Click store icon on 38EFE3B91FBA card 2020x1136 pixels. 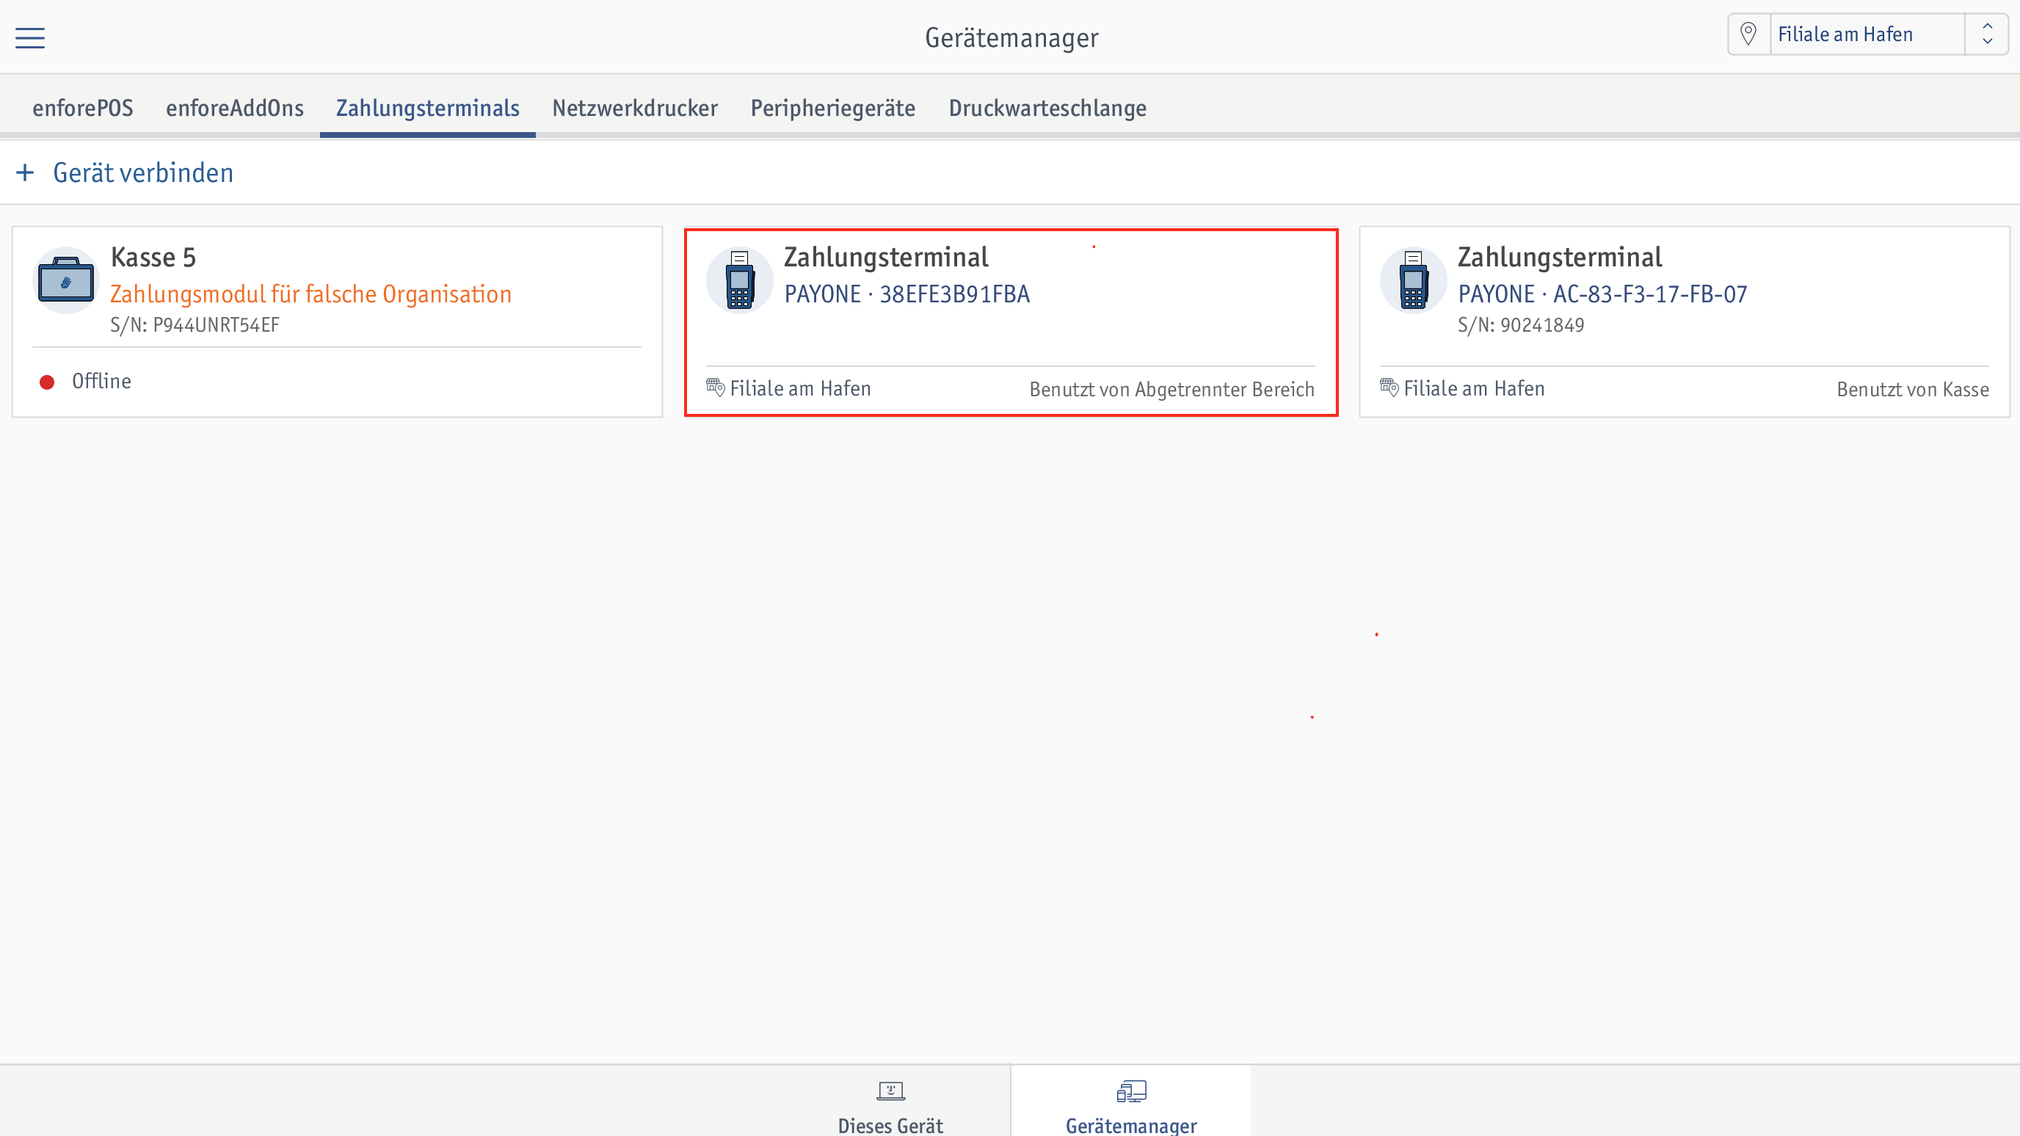[715, 387]
